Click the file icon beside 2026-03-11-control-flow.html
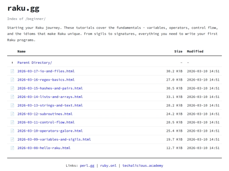The width and height of the screenshot is (229, 171). click(12, 122)
